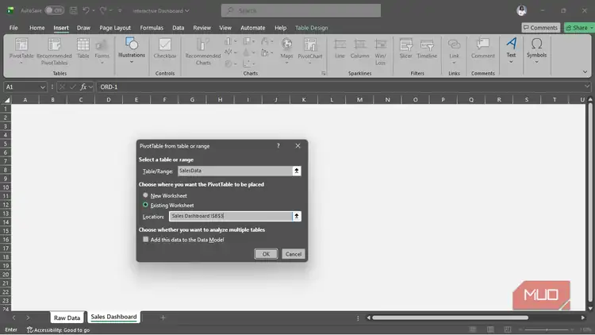
Task: Click Cancel in PivotTable dialog
Action: (294, 254)
